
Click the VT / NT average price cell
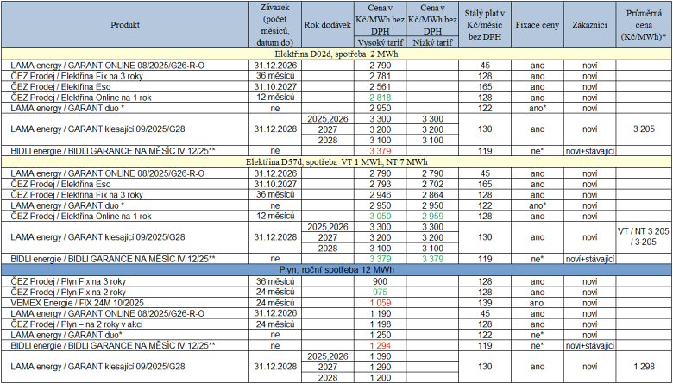643,237
